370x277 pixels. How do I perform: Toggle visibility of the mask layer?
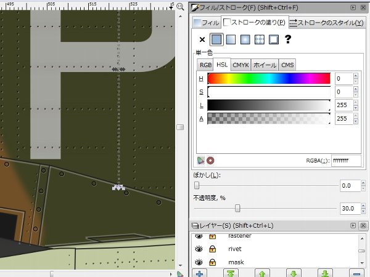coord(199,263)
